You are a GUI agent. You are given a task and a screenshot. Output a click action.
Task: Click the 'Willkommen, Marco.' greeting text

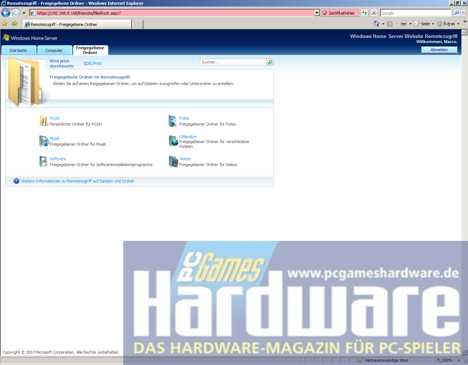pyautogui.click(x=437, y=42)
